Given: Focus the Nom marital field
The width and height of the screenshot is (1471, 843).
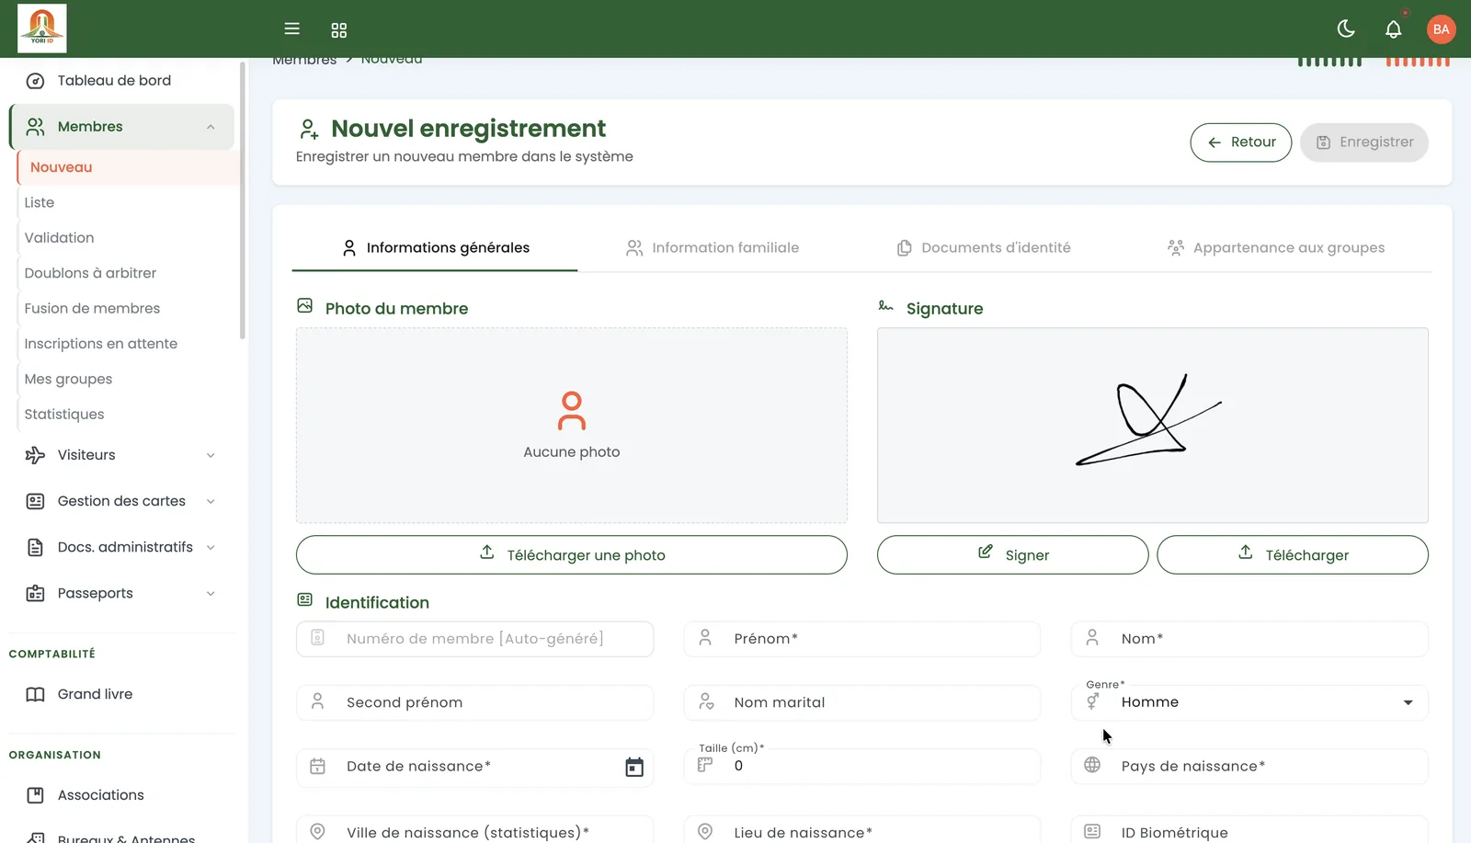Looking at the screenshot, I should 861,702.
